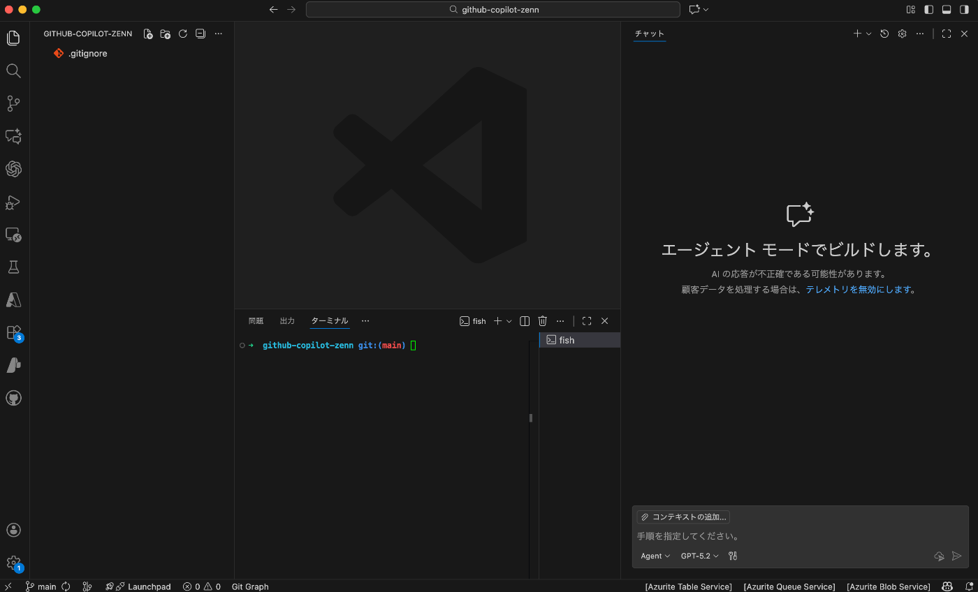Open the Agent mode dropdown
The image size is (978, 592).
click(x=655, y=556)
